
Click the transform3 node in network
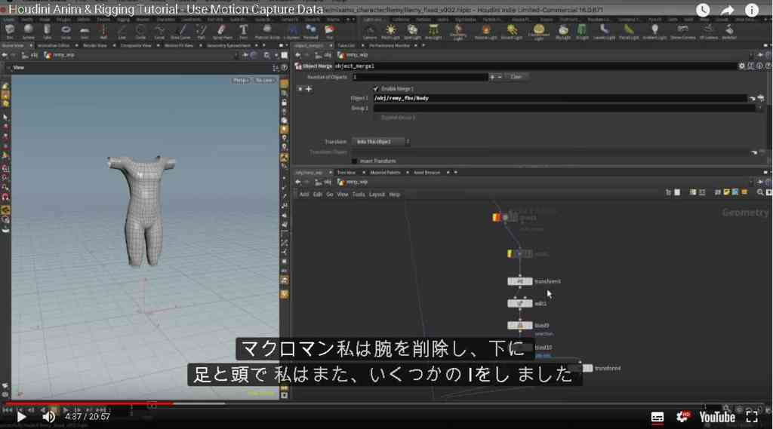click(x=519, y=281)
